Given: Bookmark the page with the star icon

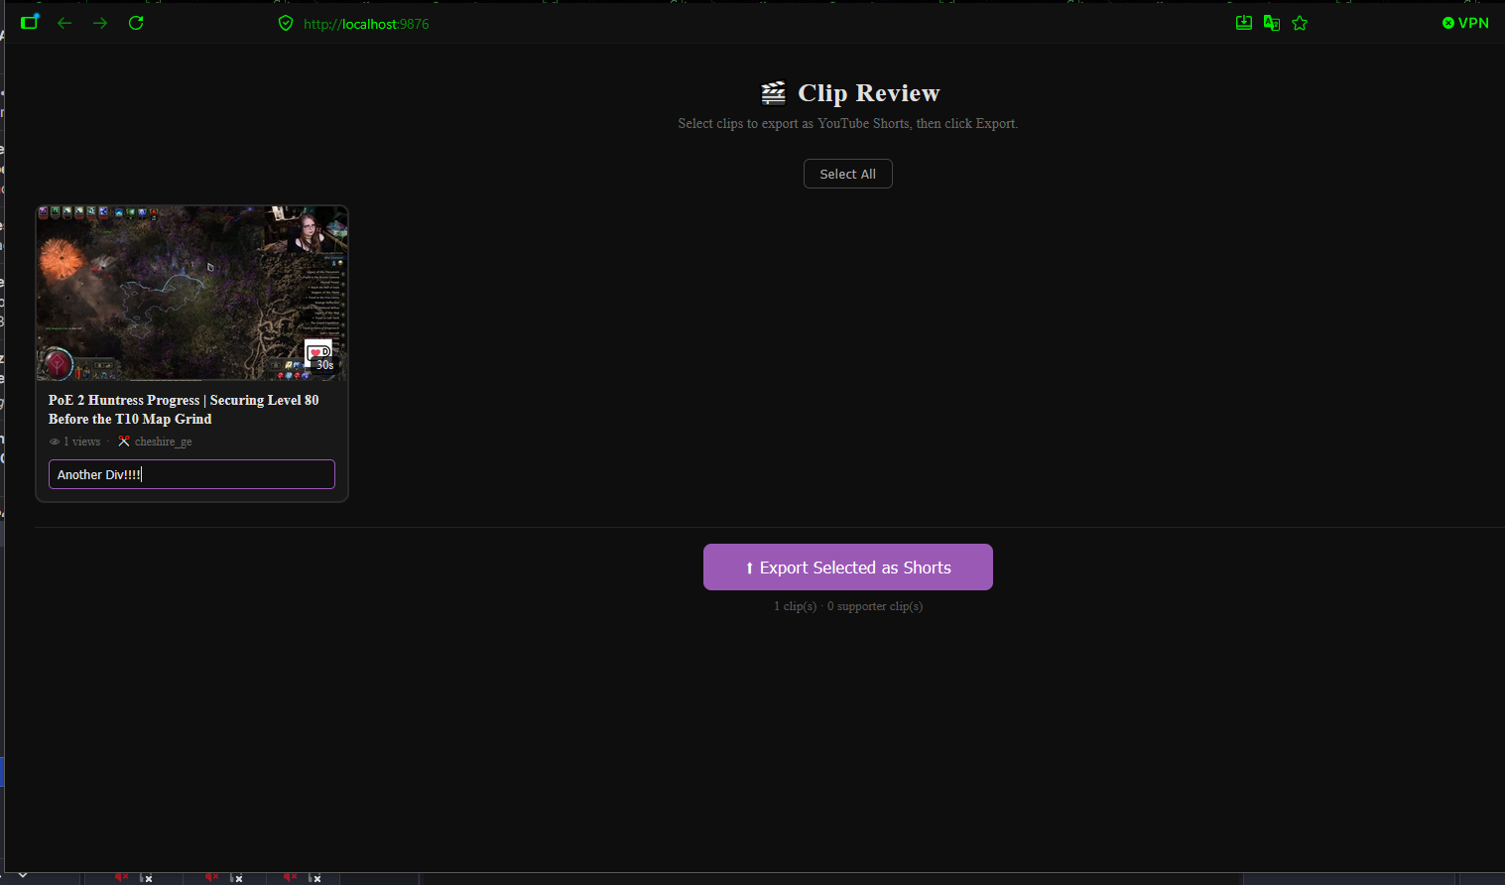Looking at the screenshot, I should [1300, 23].
